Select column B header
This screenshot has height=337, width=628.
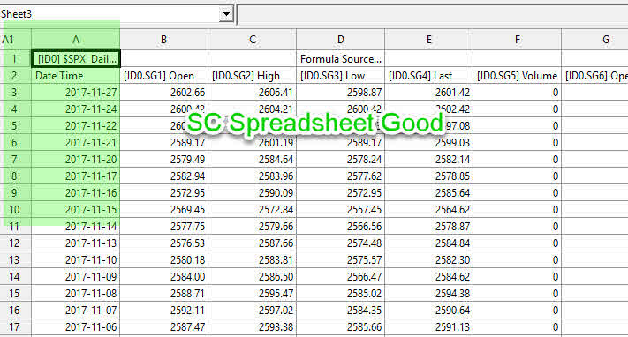163,40
